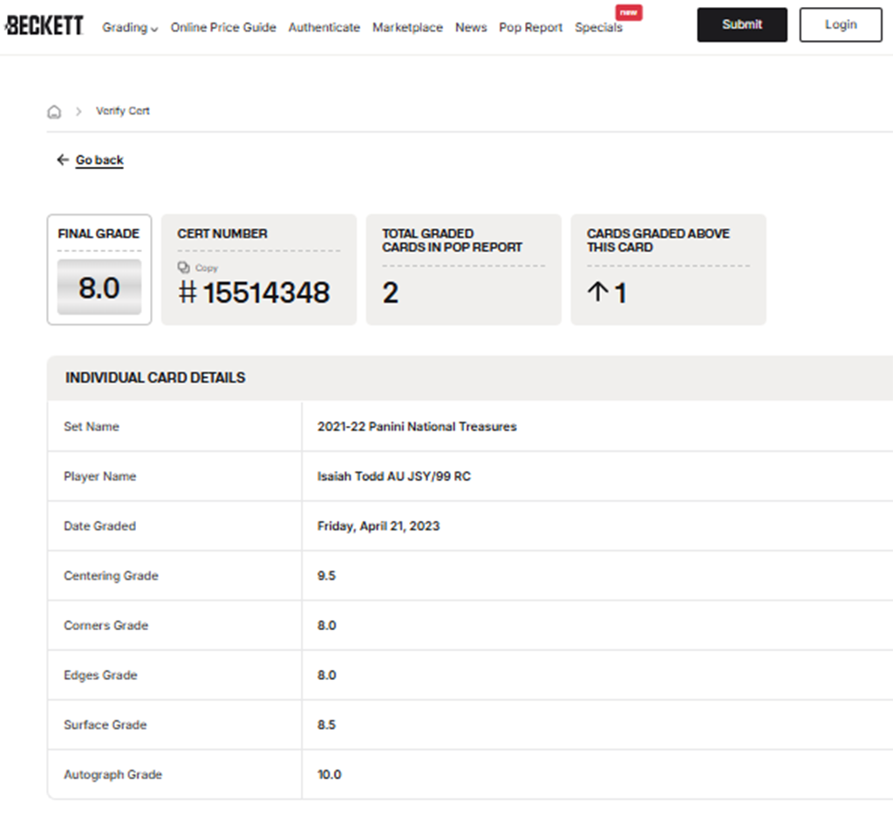Click the Verify Cert breadcrumb

pos(123,112)
